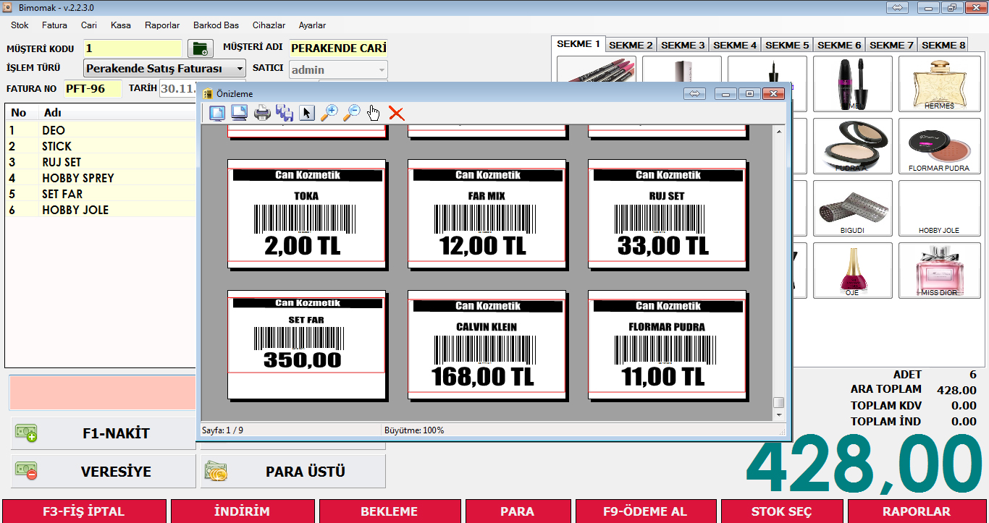Open the Cari menu
The image size is (989, 523).
click(x=89, y=25)
